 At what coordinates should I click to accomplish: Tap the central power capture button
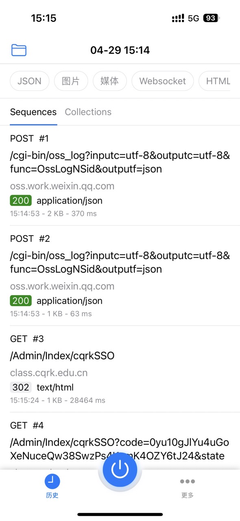tap(120, 469)
